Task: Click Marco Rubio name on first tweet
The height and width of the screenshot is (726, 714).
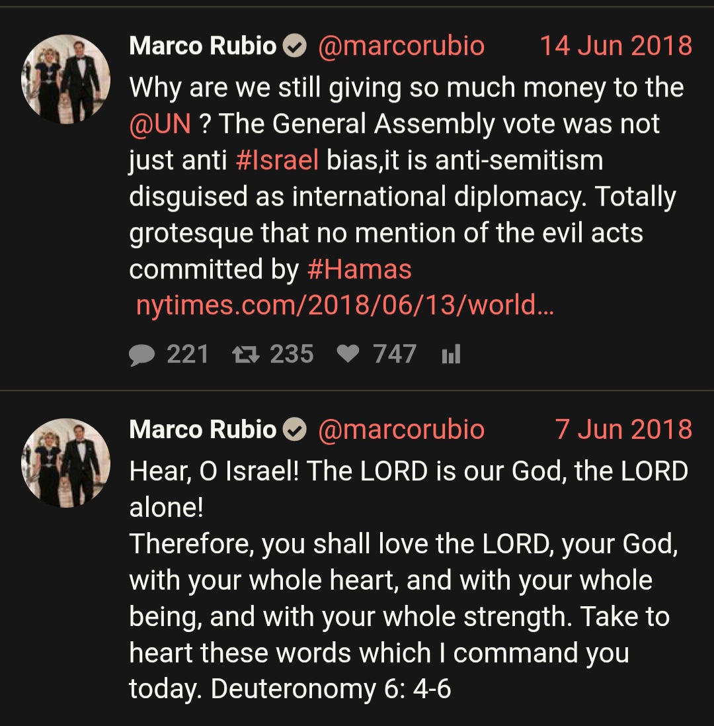Action: point(202,46)
